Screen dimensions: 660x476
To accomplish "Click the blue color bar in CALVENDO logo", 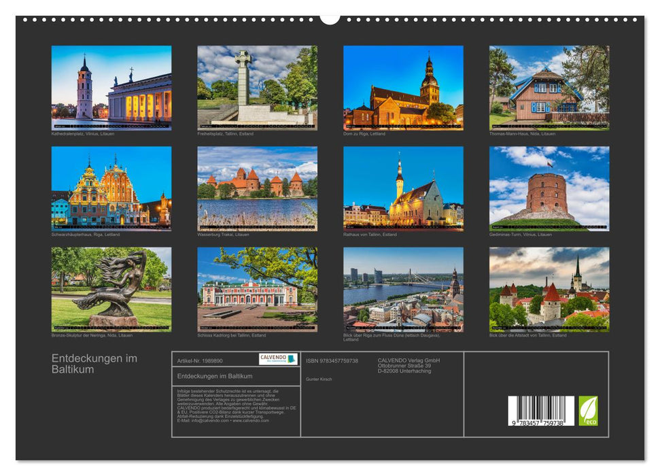I will [x=290, y=359].
